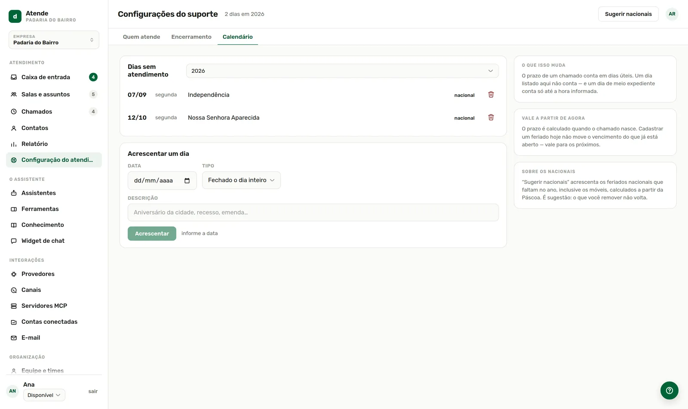Delete the Independência holiday with trash icon
The height and width of the screenshot is (409, 688).
pyautogui.click(x=491, y=94)
